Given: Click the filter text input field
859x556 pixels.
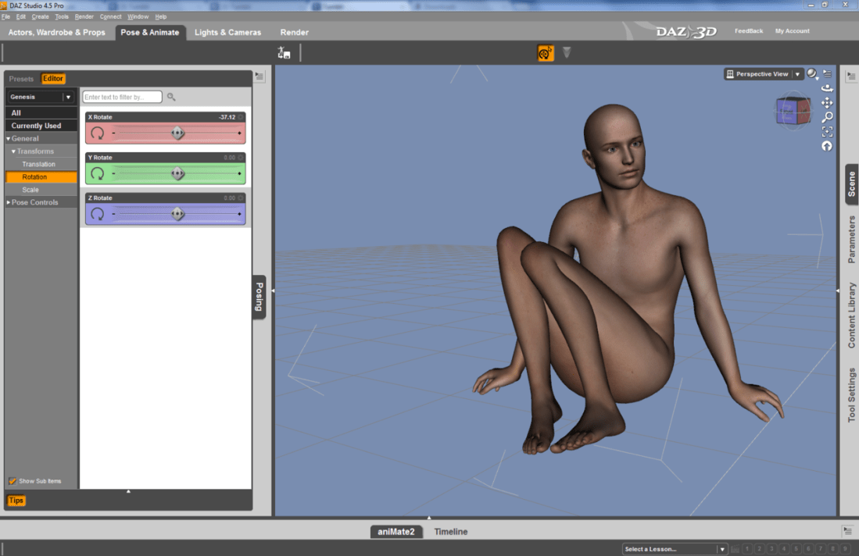Looking at the screenshot, I should click(122, 97).
